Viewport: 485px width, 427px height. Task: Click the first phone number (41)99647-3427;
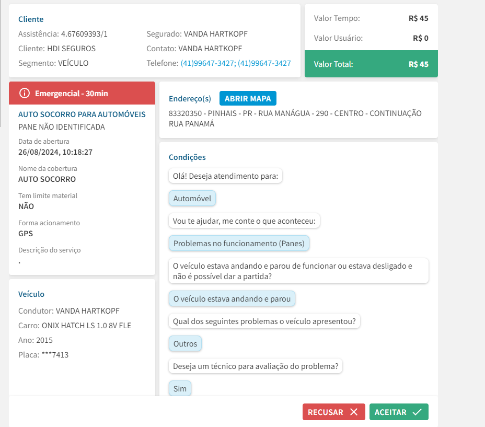click(208, 63)
